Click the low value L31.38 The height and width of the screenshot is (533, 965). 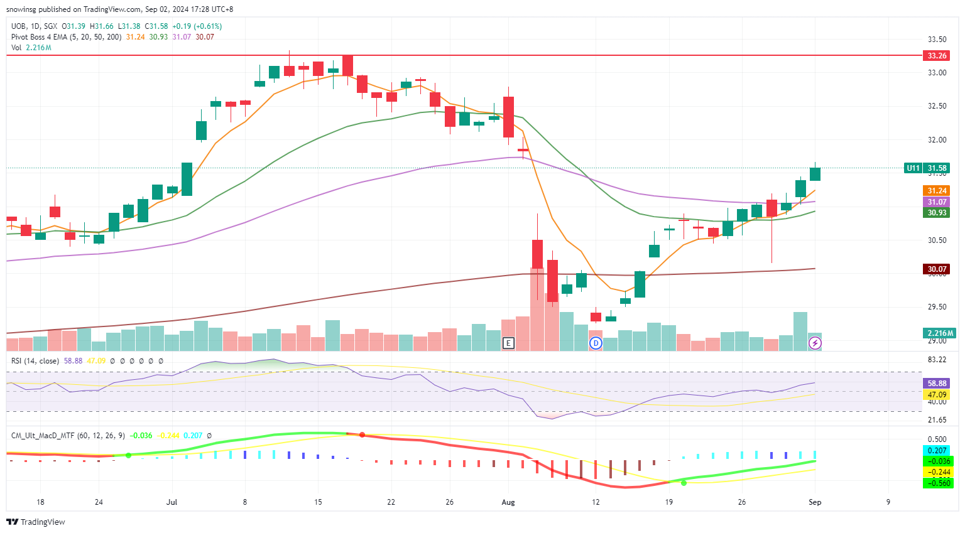click(x=129, y=26)
